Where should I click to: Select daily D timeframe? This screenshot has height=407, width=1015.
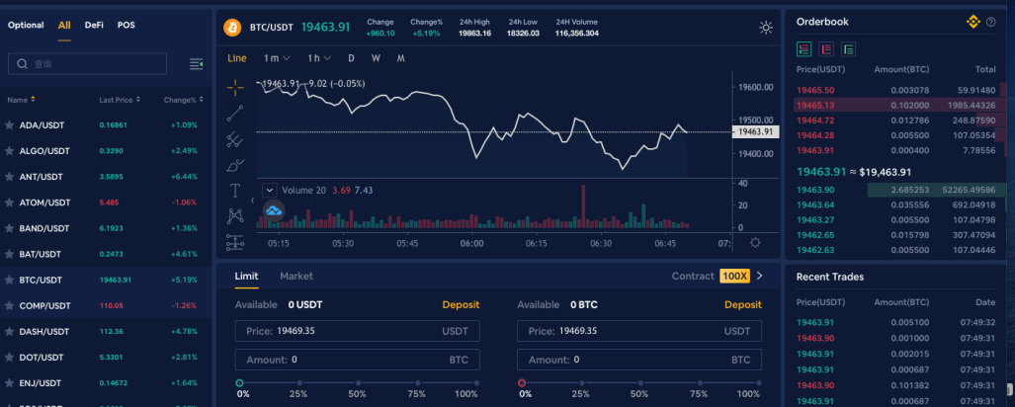pyautogui.click(x=352, y=58)
